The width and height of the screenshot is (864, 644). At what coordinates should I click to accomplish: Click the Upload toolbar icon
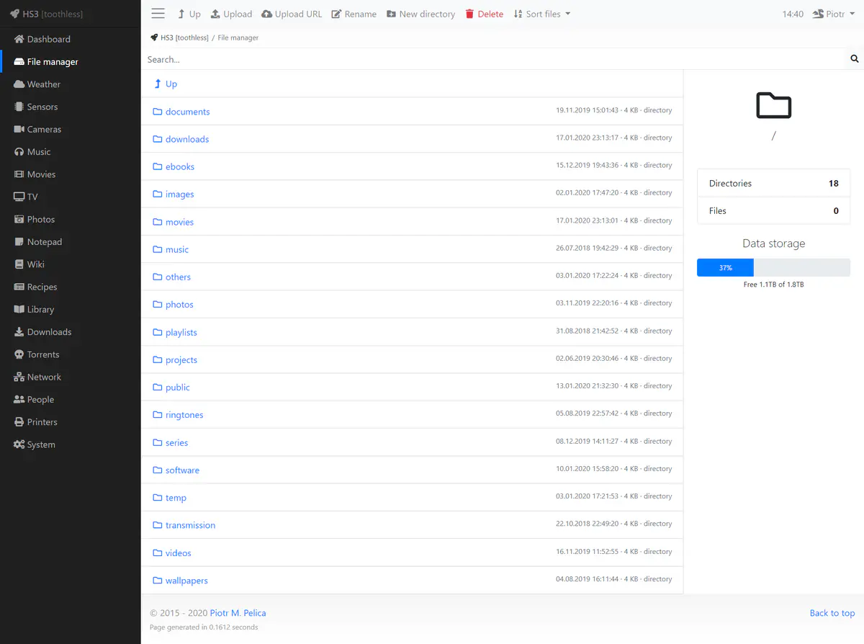(215, 14)
